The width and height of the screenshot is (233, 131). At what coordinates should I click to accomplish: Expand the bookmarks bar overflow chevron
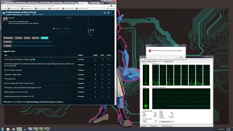point(102,9)
